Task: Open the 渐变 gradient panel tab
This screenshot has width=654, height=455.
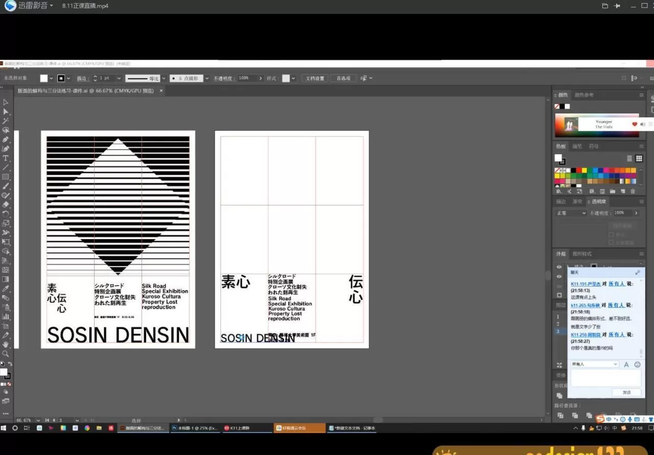Action: point(577,202)
